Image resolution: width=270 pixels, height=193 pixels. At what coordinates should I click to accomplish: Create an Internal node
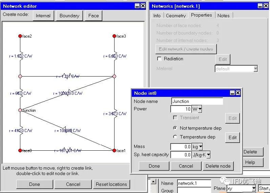tap(43, 16)
